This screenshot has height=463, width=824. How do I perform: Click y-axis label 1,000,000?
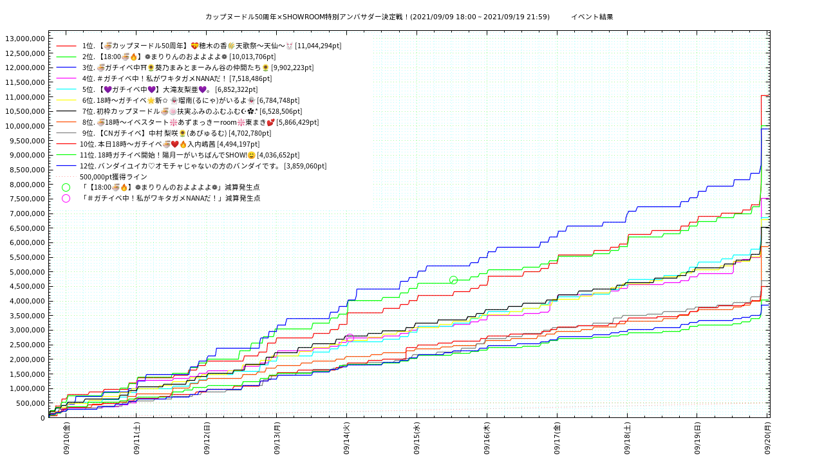(x=28, y=388)
